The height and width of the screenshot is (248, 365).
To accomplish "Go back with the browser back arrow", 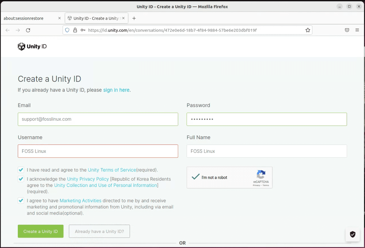I will [x=8, y=30].
